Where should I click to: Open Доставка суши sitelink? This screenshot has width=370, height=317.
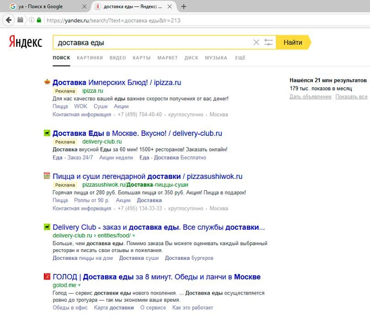[139, 258]
